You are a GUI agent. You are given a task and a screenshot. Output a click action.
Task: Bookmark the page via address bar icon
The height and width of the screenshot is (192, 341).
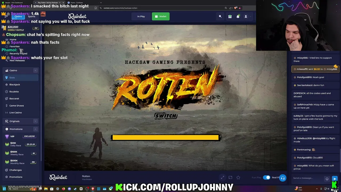(x=95, y=8)
